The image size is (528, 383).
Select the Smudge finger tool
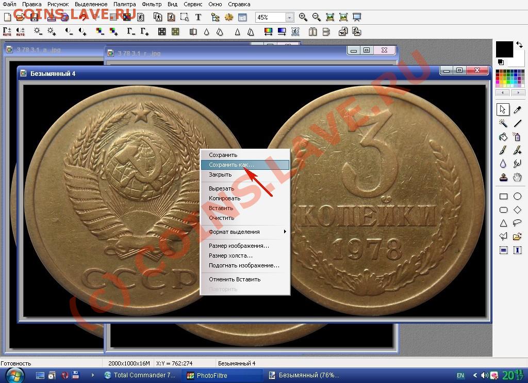point(517,164)
